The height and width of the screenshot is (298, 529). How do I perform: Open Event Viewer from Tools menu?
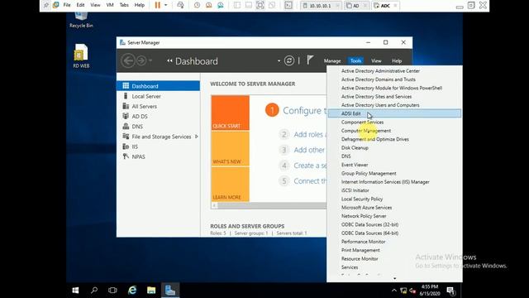point(394,165)
